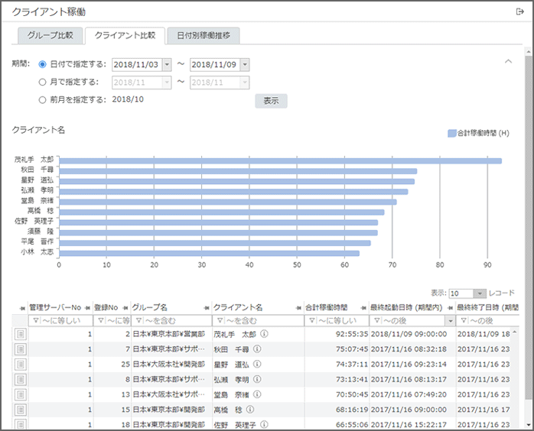The width and height of the screenshot is (534, 431).
Task: Select 前月を指定する radio button
Action: click(x=42, y=100)
